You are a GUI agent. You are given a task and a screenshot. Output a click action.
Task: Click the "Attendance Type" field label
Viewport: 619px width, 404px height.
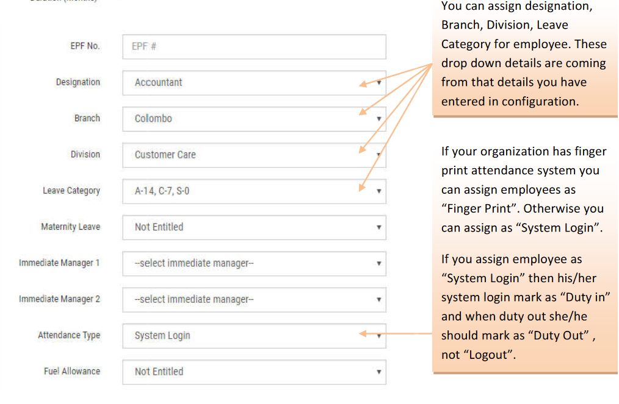[68, 335]
